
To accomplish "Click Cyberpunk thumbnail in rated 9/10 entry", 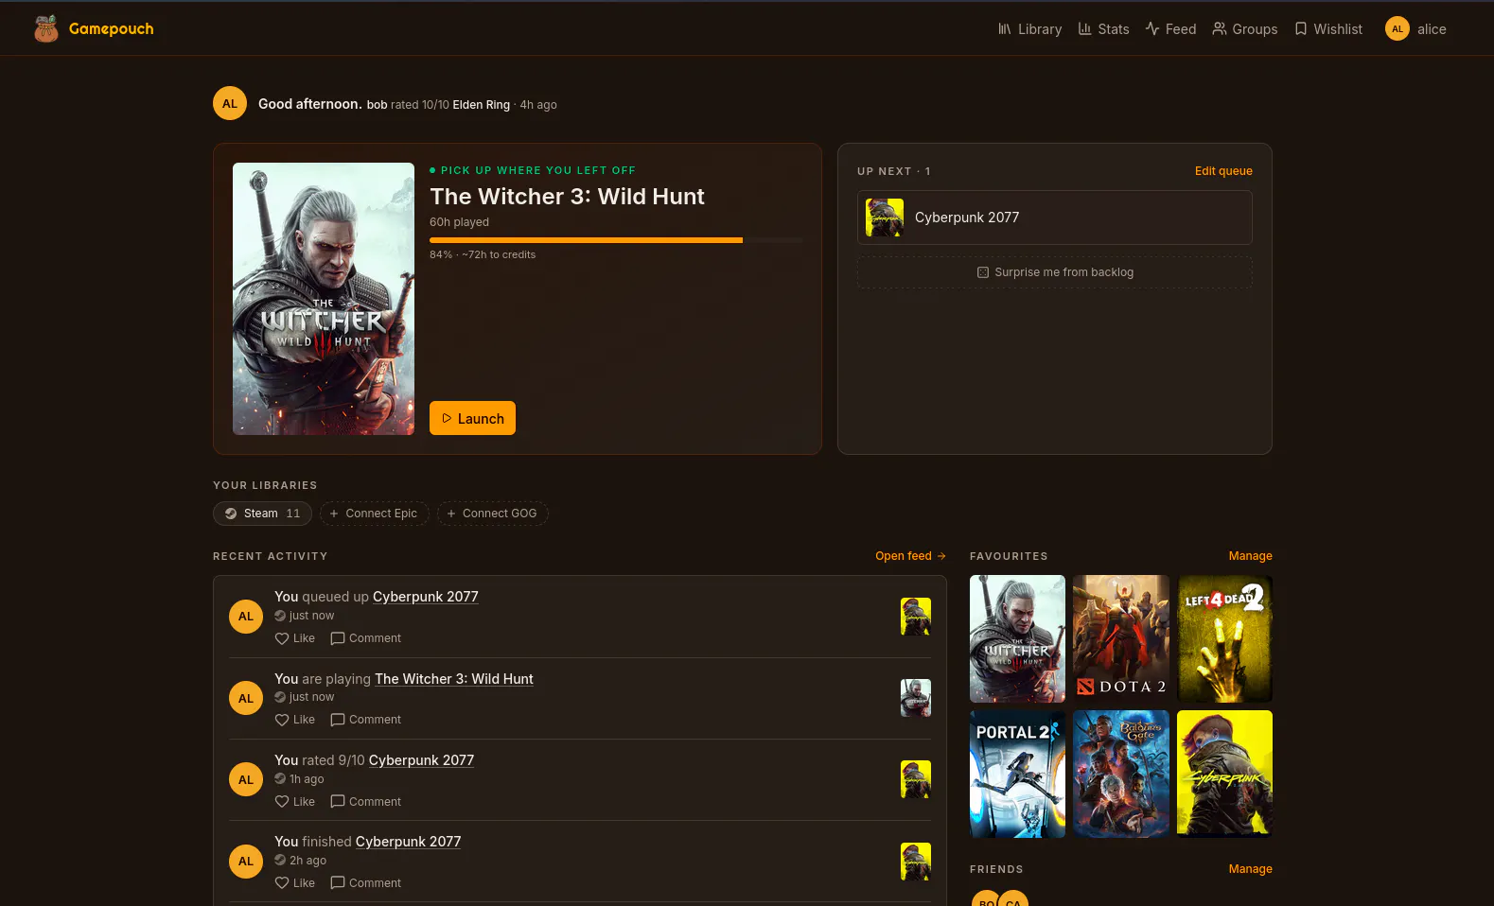I will (x=916, y=779).
